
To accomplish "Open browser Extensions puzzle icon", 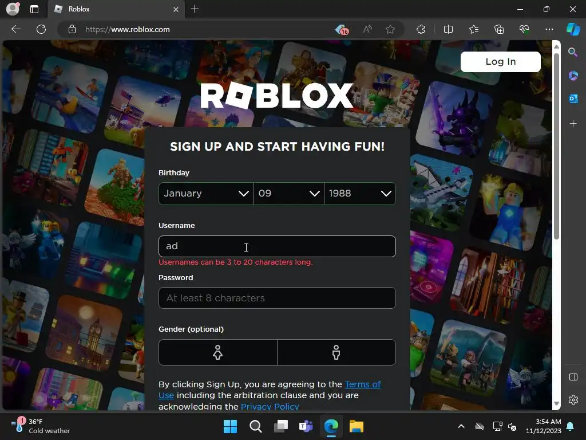I will tap(421, 29).
